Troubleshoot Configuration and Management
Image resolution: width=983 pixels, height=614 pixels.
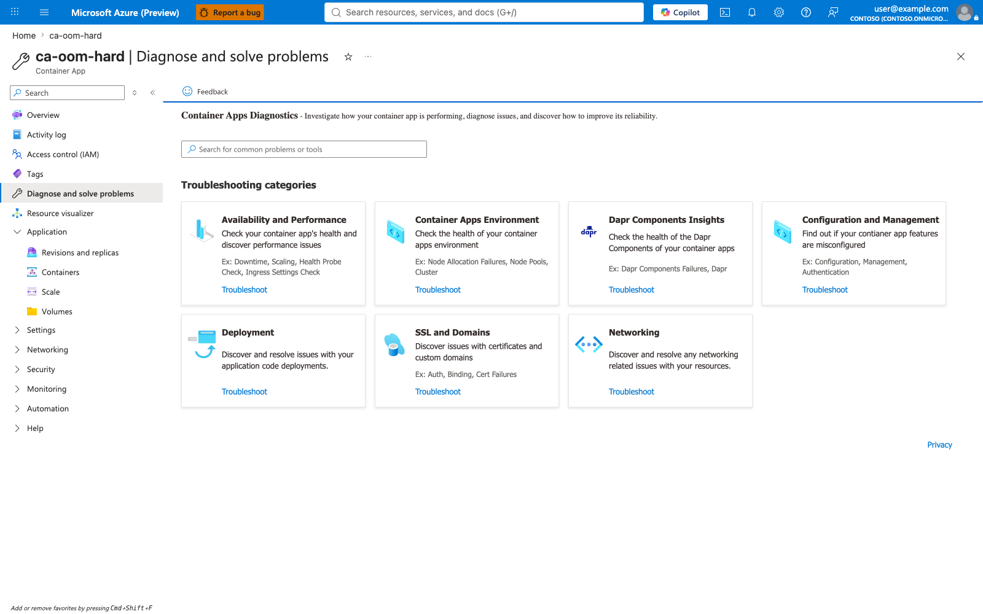(x=825, y=290)
